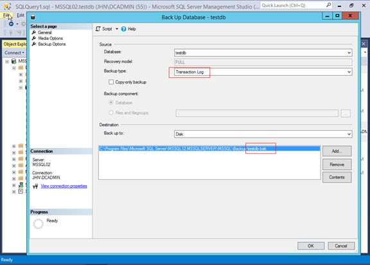Click the wrench icon beside Media Options
The height and width of the screenshot is (265, 370).
(34, 38)
